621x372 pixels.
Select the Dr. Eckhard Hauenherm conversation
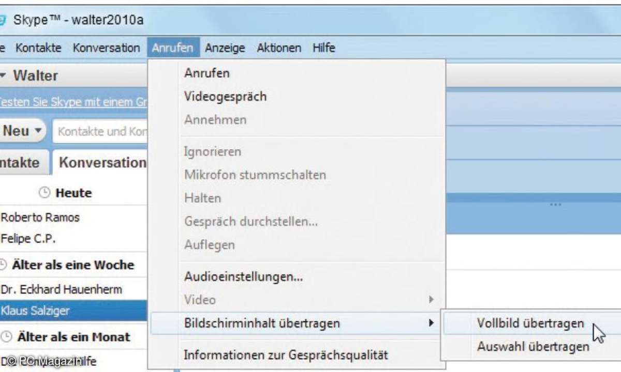click(x=74, y=289)
